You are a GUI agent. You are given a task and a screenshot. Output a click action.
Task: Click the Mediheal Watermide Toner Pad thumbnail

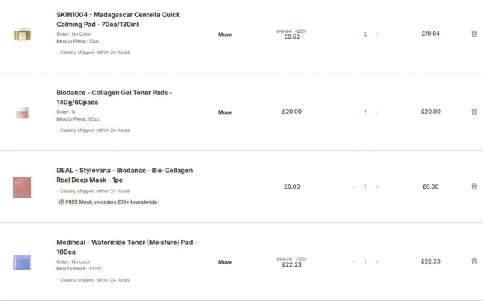click(x=22, y=262)
